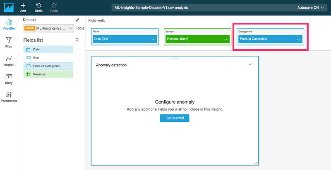The image size is (331, 170).
Task: Open the Parameters panel
Action: pos(9,97)
